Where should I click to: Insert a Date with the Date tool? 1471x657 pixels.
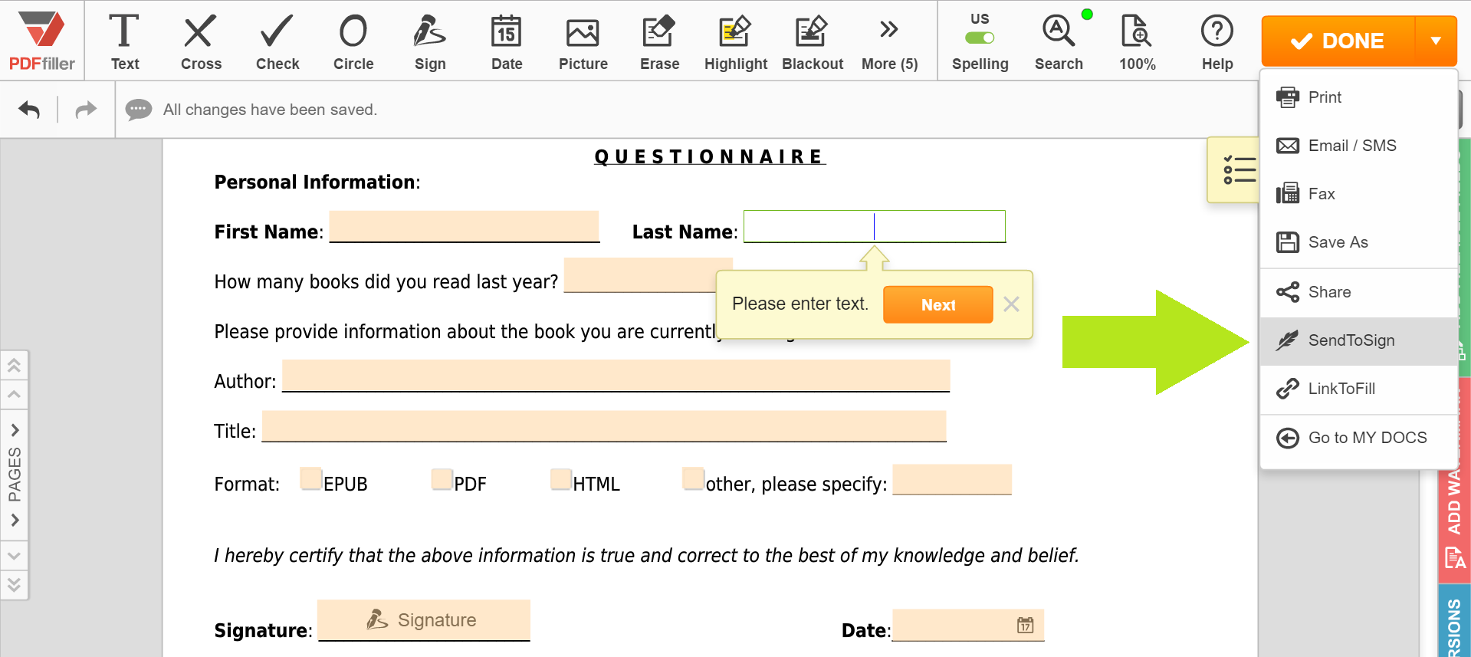click(507, 41)
